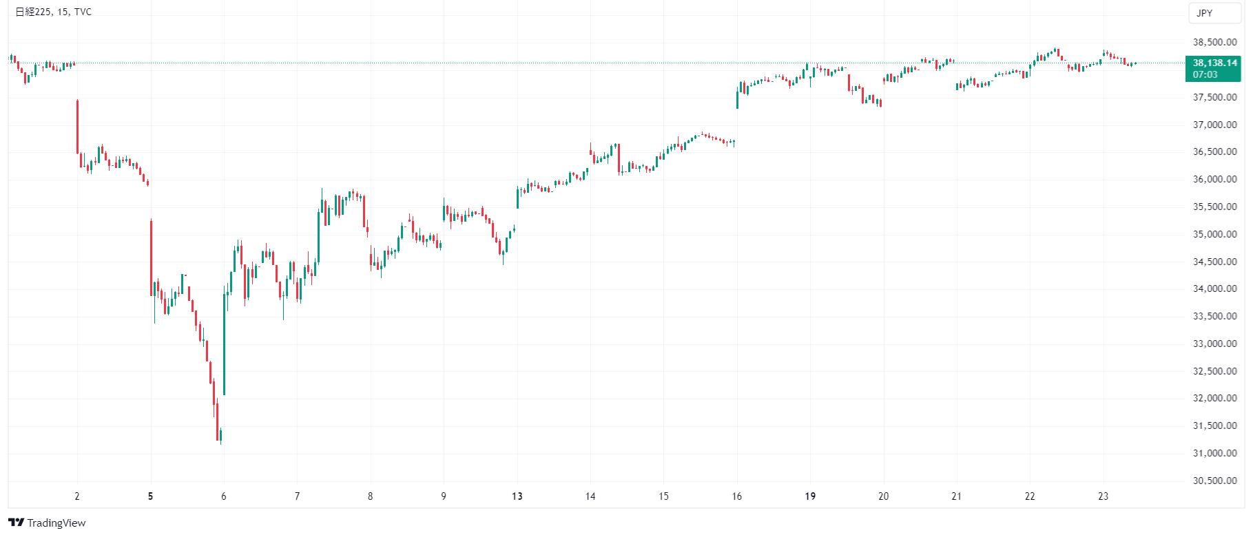Click the 35,000.00 price axis label
The width and height of the screenshot is (1253, 537).
[x=1214, y=234]
